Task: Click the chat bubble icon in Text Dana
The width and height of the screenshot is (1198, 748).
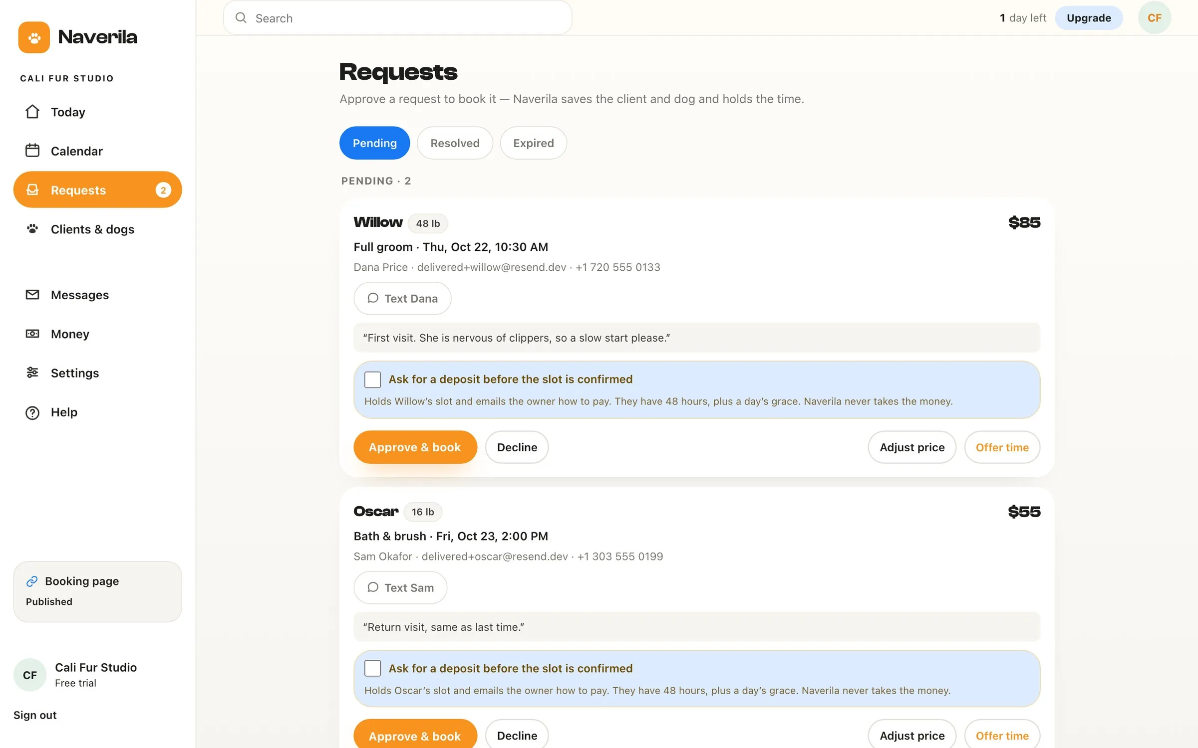Action: 373,298
